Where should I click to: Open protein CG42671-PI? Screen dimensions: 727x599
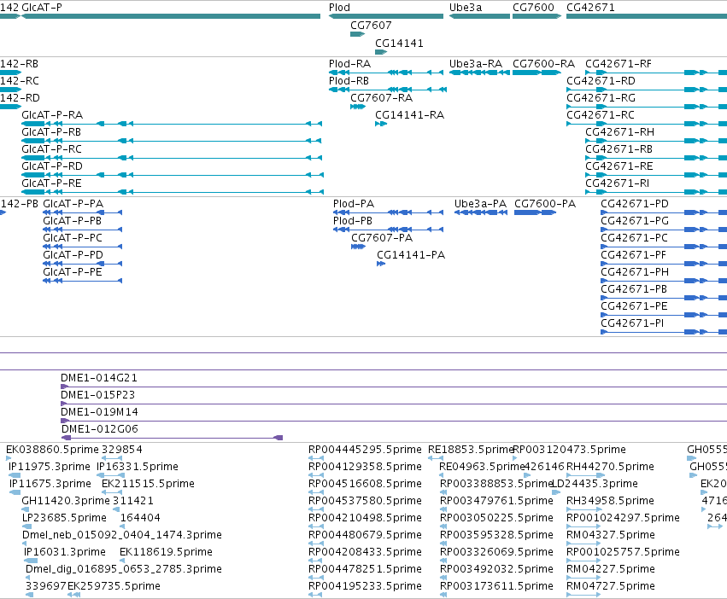point(632,323)
